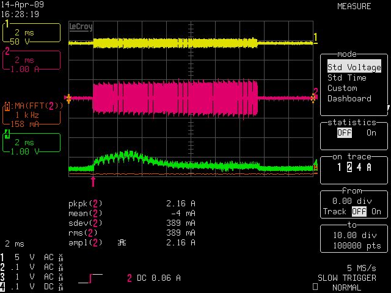The width and height of the screenshot is (391, 293).
Task: Click the 2 DC 0.06 A trigger readout
Action: [x=154, y=278]
